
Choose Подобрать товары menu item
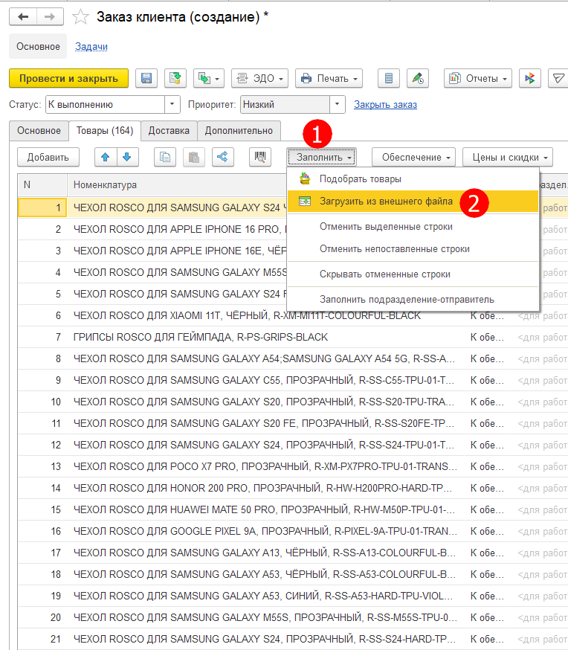point(413,179)
